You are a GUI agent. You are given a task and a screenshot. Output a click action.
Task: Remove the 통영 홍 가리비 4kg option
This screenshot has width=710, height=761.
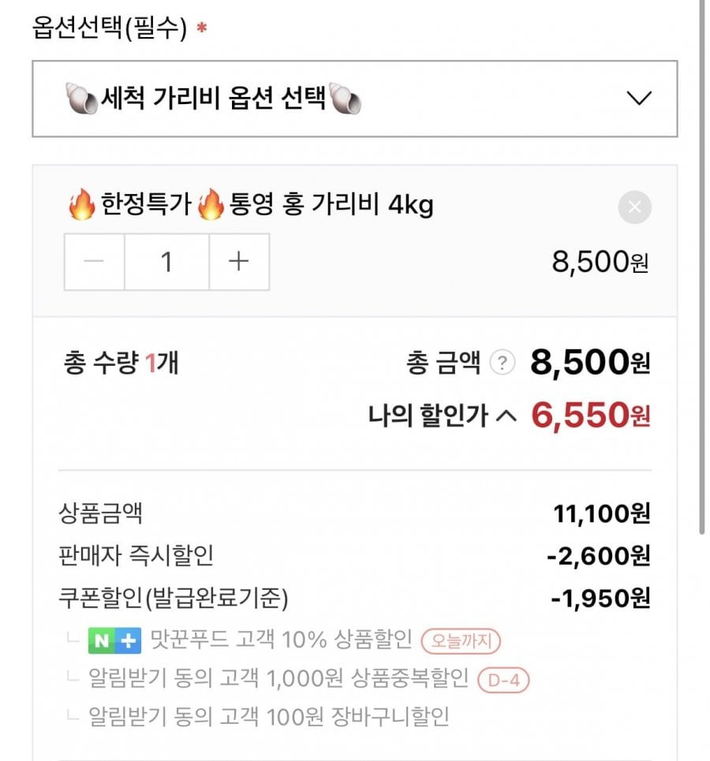coord(635,208)
